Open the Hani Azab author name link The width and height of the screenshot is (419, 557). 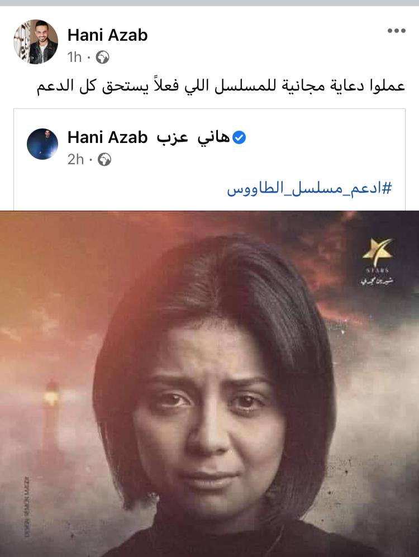pos(107,35)
